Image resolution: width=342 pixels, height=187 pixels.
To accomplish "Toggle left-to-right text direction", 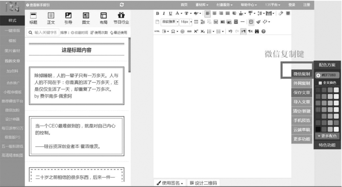I will pyautogui.click(x=243, y=31).
